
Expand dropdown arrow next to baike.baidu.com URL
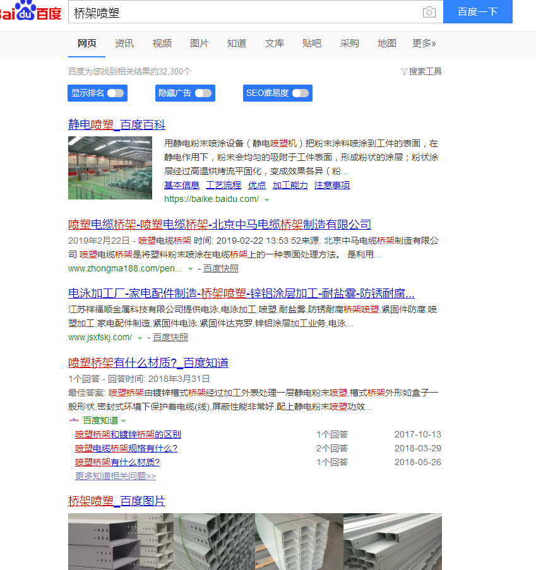[x=267, y=200]
